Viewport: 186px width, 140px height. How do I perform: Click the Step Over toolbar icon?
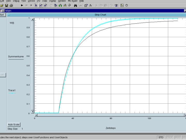pos(41,5)
